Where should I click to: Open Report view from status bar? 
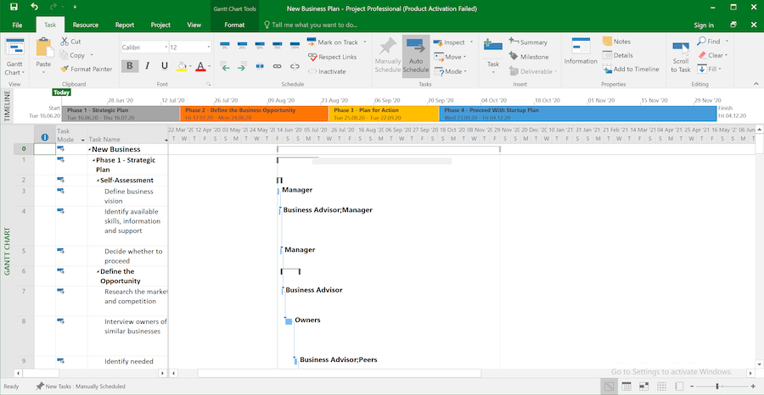tap(679, 387)
